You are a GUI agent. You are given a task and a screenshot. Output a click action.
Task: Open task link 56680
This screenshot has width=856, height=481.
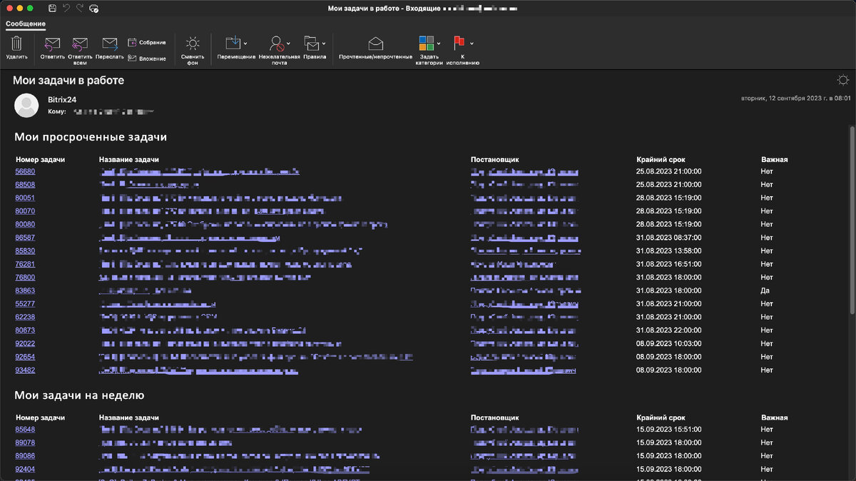coord(25,171)
